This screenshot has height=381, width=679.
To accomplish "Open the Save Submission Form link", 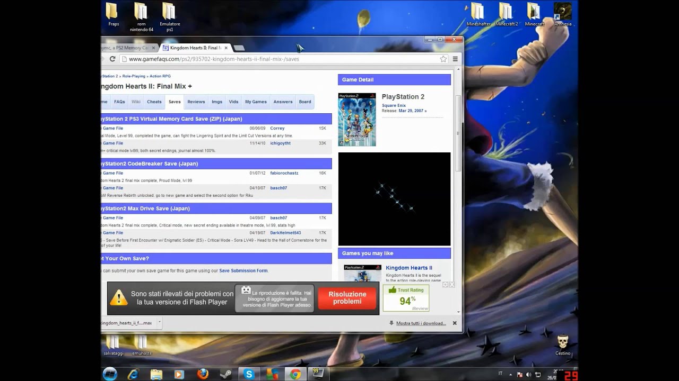I will click(243, 270).
